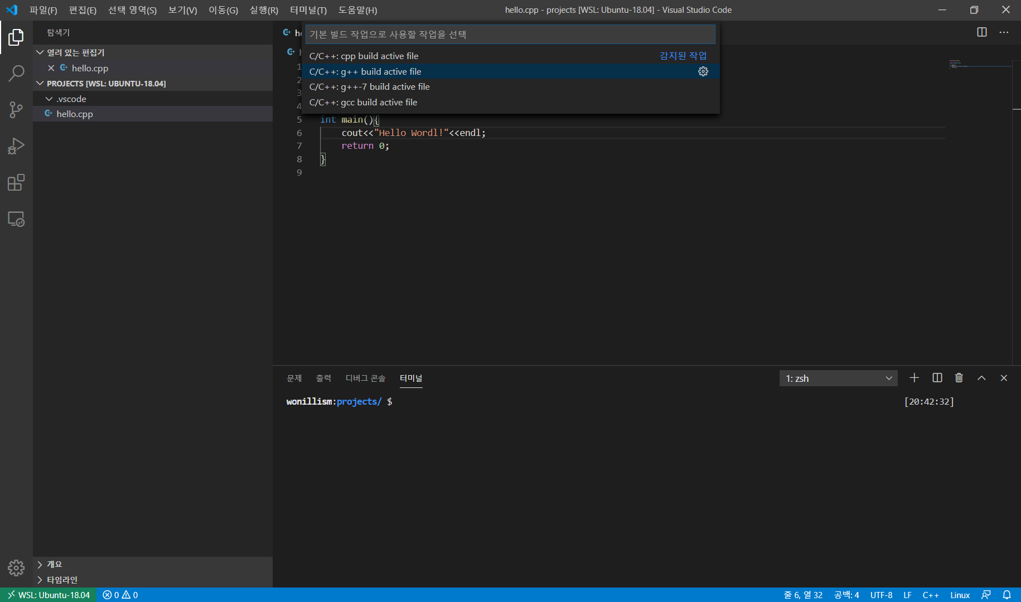Click the cout line of code in editor
The width and height of the screenshot is (1021, 602).
pos(413,133)
